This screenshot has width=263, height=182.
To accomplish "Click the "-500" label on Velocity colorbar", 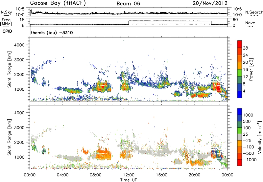I will click(249, 153).
